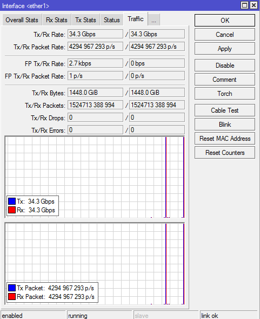
Task: Click the red Rx swatch in rate graph legend
Action: tap(12, 210)
